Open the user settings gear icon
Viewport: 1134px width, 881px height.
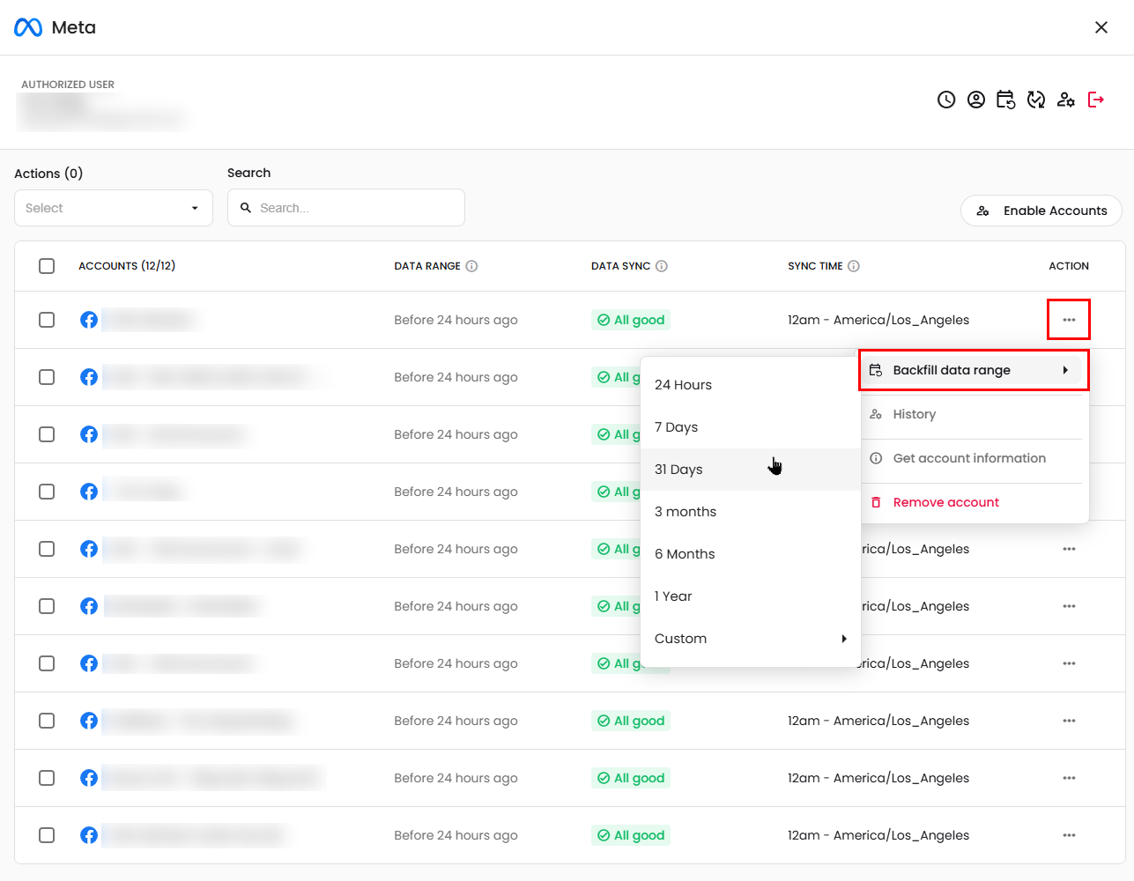click(x=1066, y=100)
